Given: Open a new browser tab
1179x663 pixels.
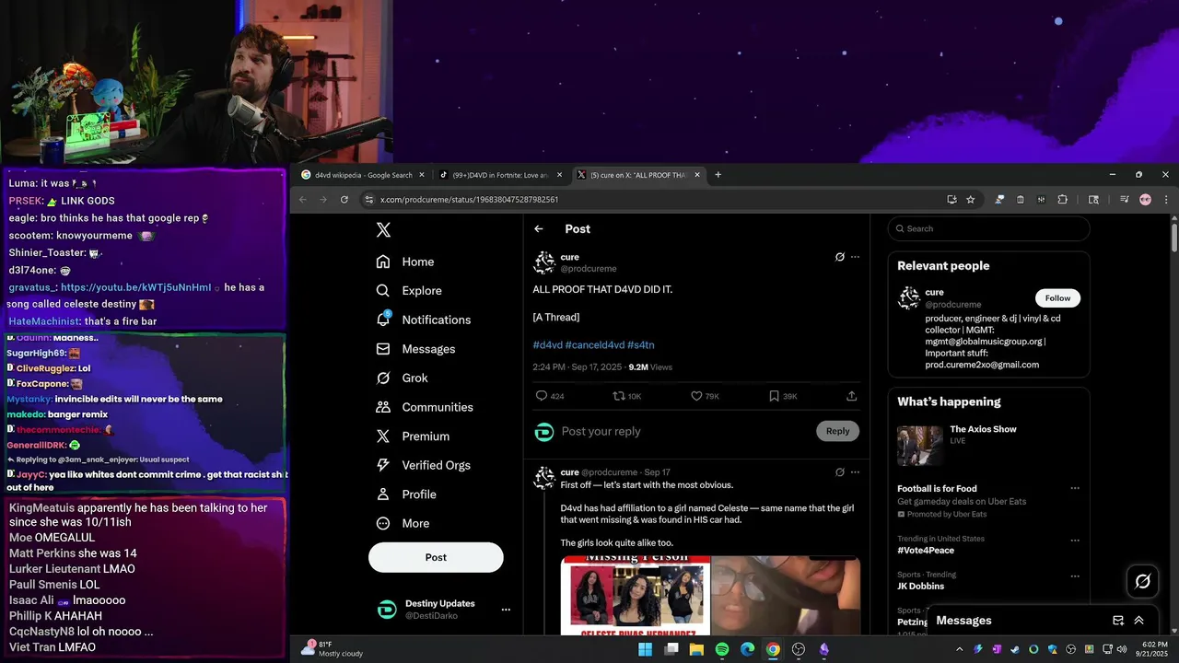Looking at the screenshot, I should (x=718, y=175).
